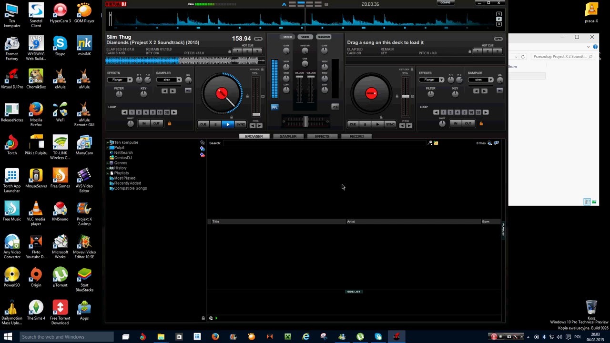
Task: Click the left deck BPM tap button
Action: (x=258, y=39)
